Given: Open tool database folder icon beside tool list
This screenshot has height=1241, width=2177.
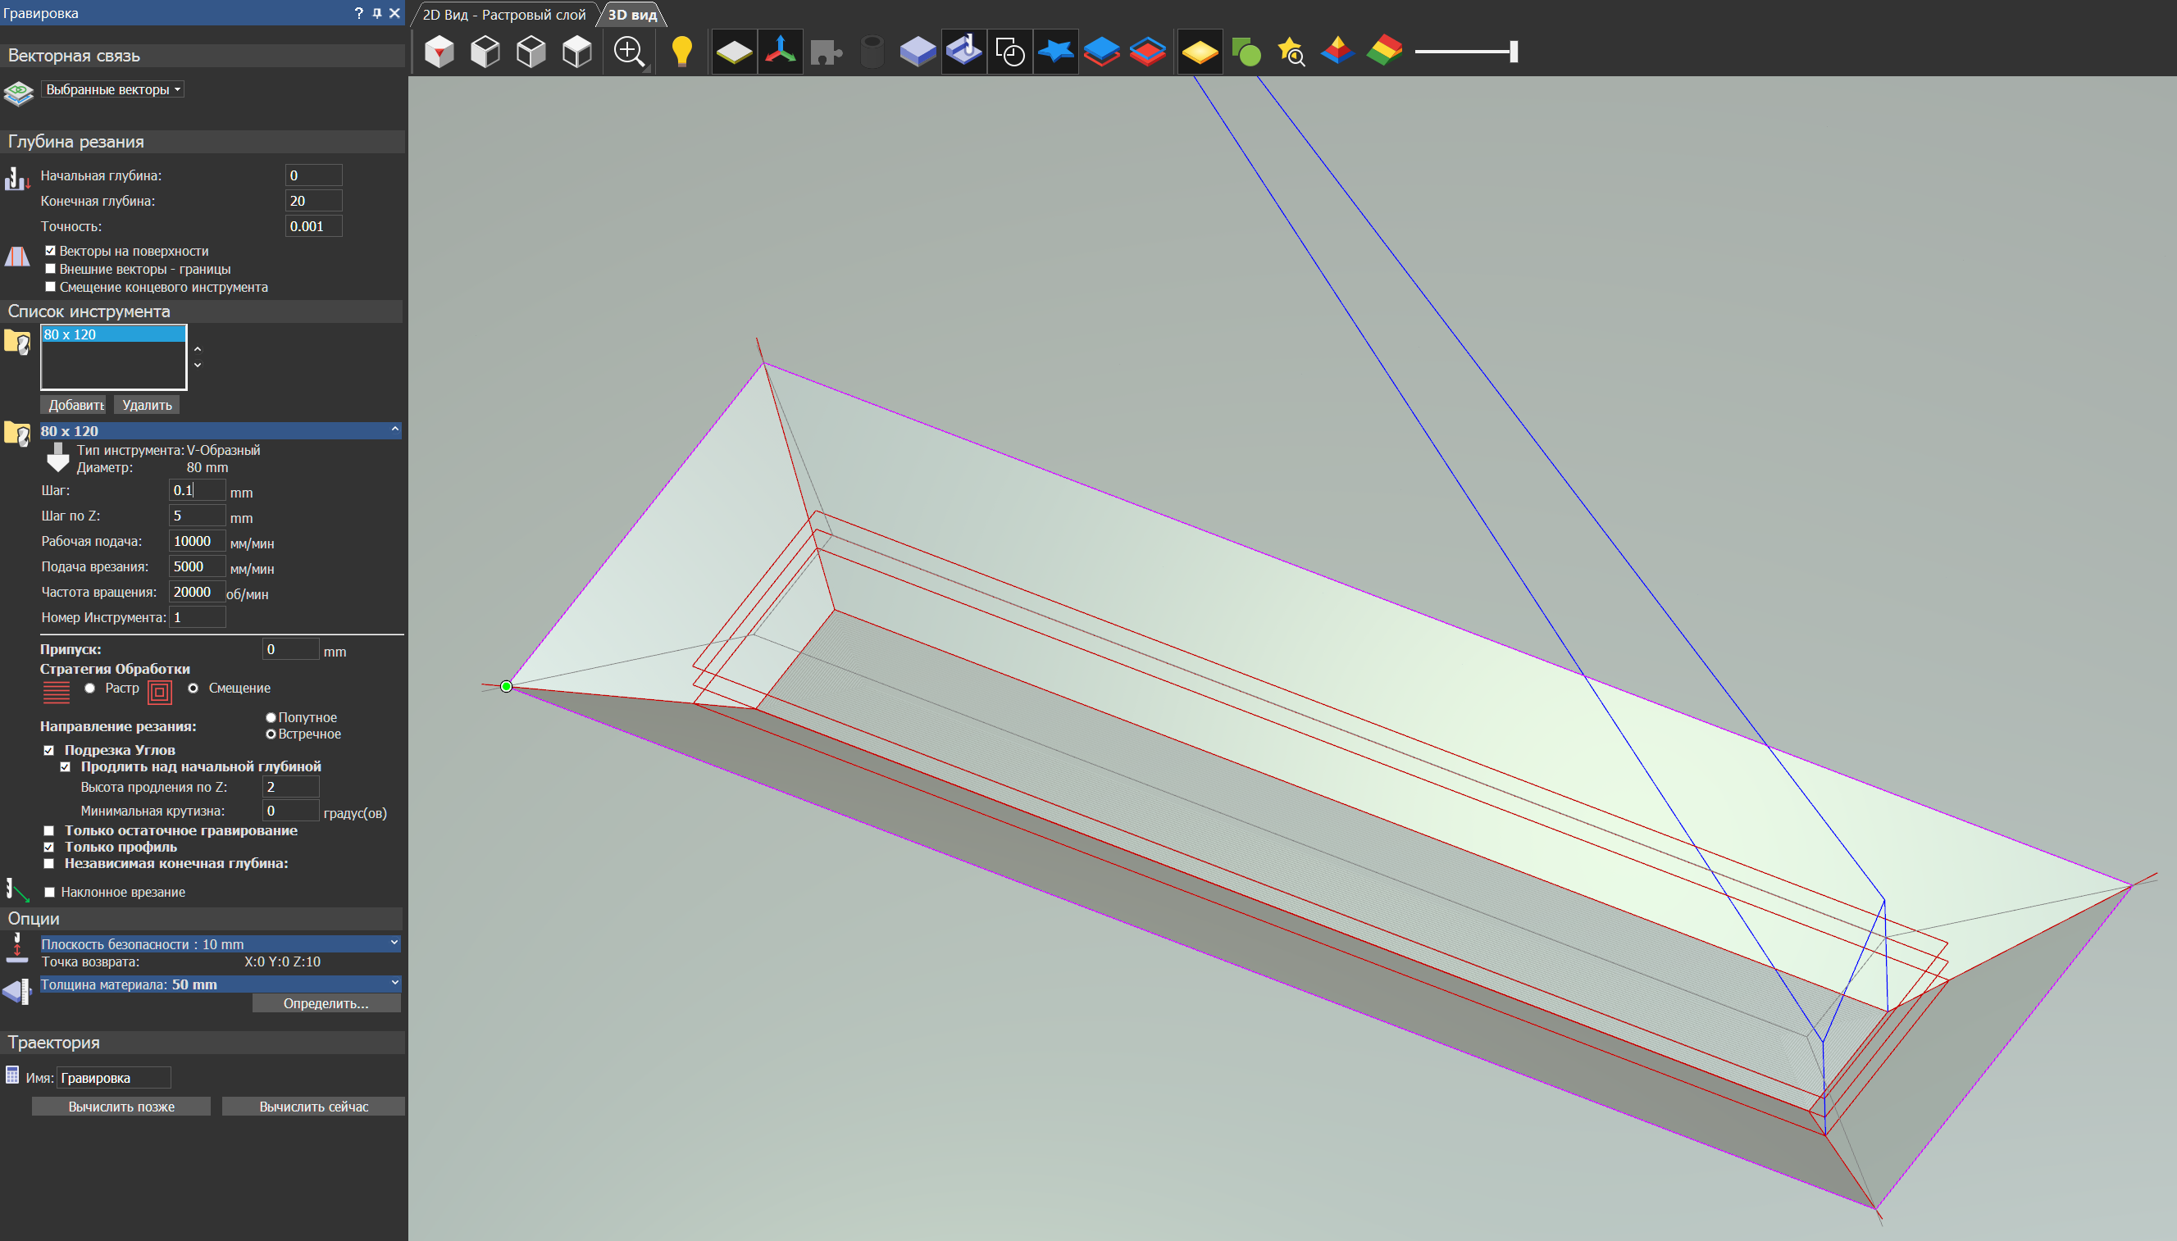Looking at the screenshot, I should click(17, 343).
